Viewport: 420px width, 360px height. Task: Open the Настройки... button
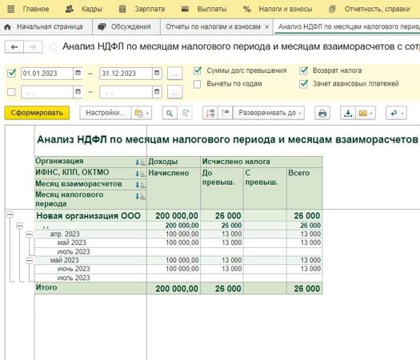point(106,113)
